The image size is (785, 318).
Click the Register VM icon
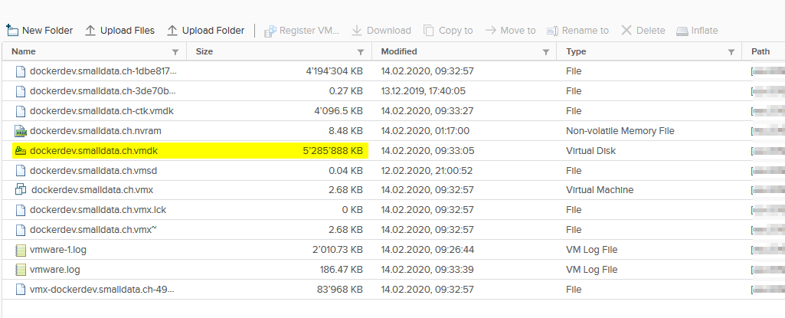tap(270, 31)
